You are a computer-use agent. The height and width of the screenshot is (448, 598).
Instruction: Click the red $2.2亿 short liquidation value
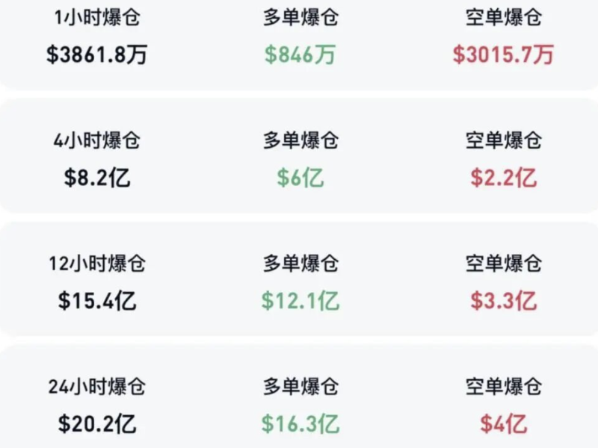[503, 178]
